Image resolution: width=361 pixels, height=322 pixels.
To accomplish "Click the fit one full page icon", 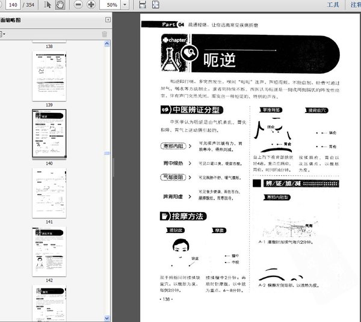I will [x=156, y=5].
